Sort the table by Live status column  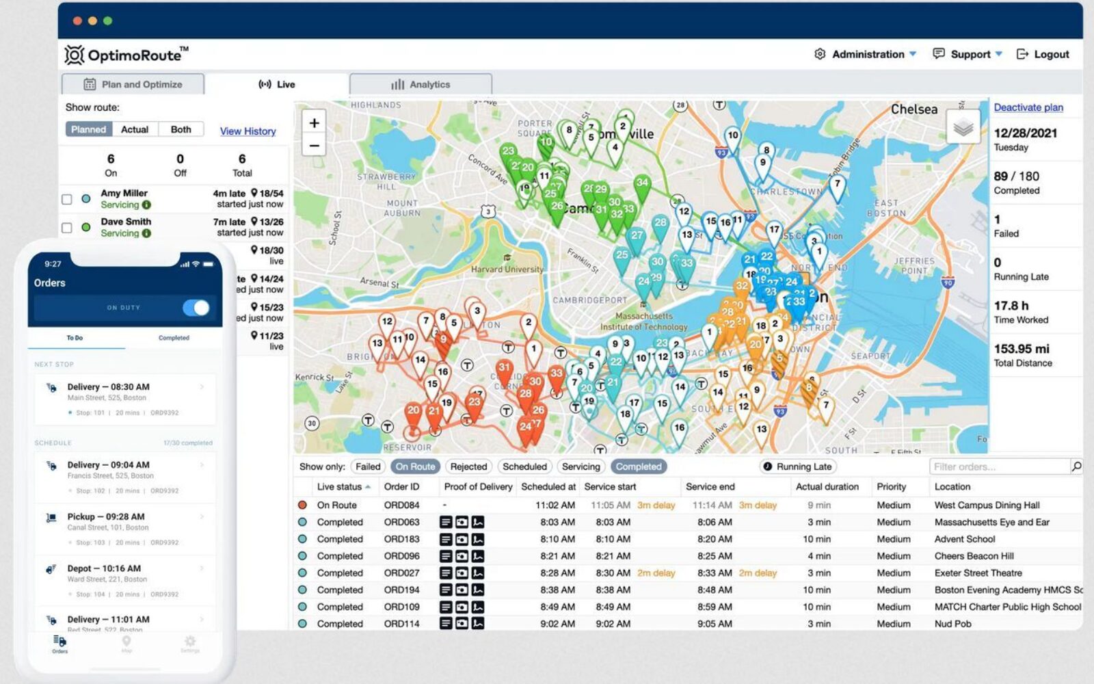[x=343, y=487]
